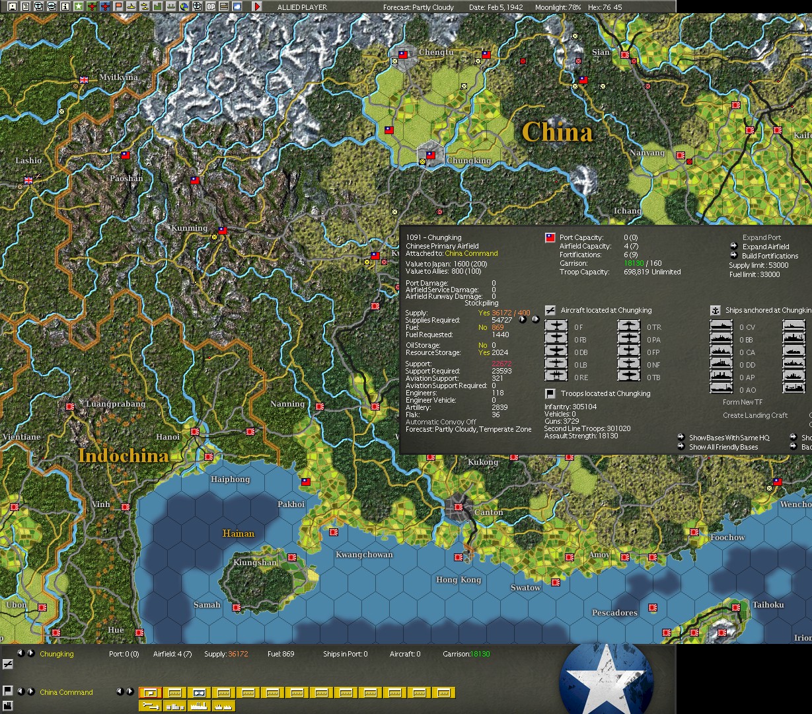Click the orange flag toolbar icon
This screenshot has width=812, height=714.
pos(118,7)
